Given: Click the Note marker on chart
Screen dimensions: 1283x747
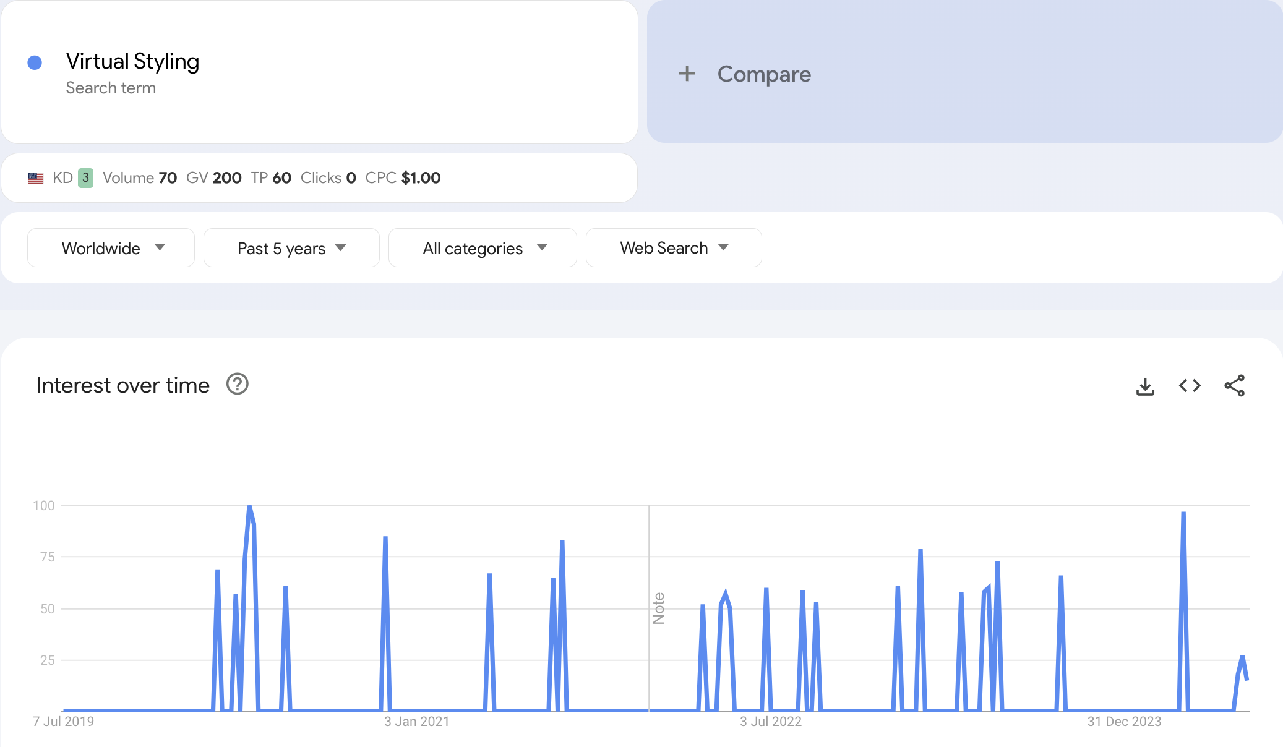Looking at the screenshot, I should 658,608.
